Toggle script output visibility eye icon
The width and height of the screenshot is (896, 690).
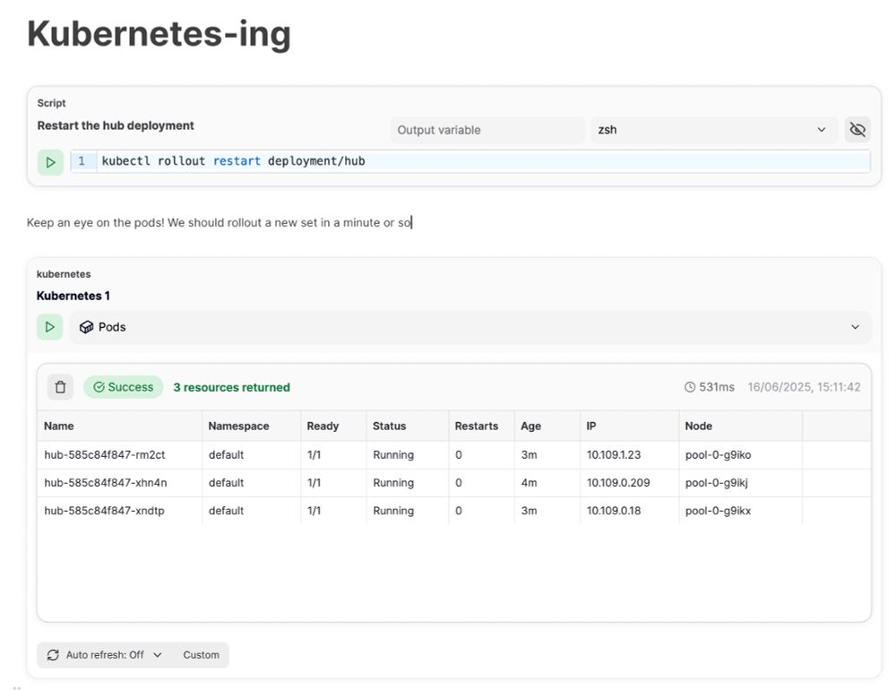pos(857,130)
